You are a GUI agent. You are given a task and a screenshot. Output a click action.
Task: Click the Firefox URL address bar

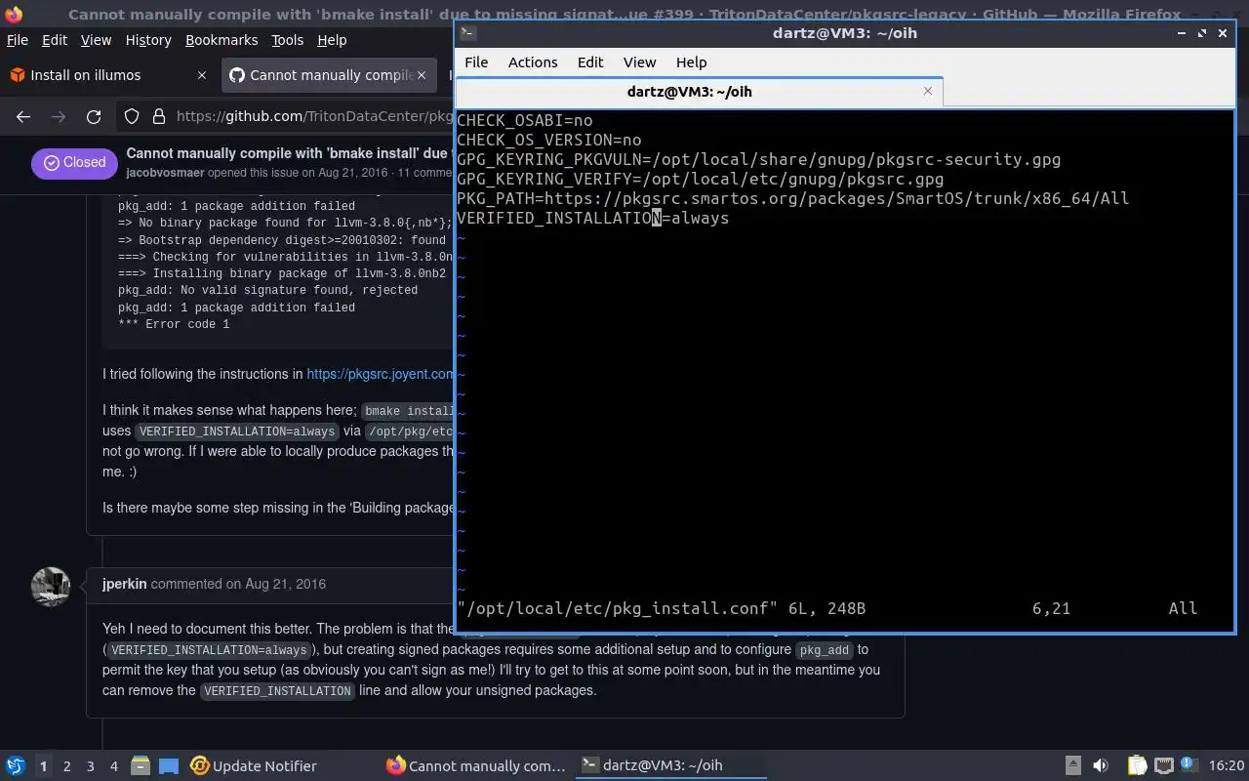click(313, 116)
